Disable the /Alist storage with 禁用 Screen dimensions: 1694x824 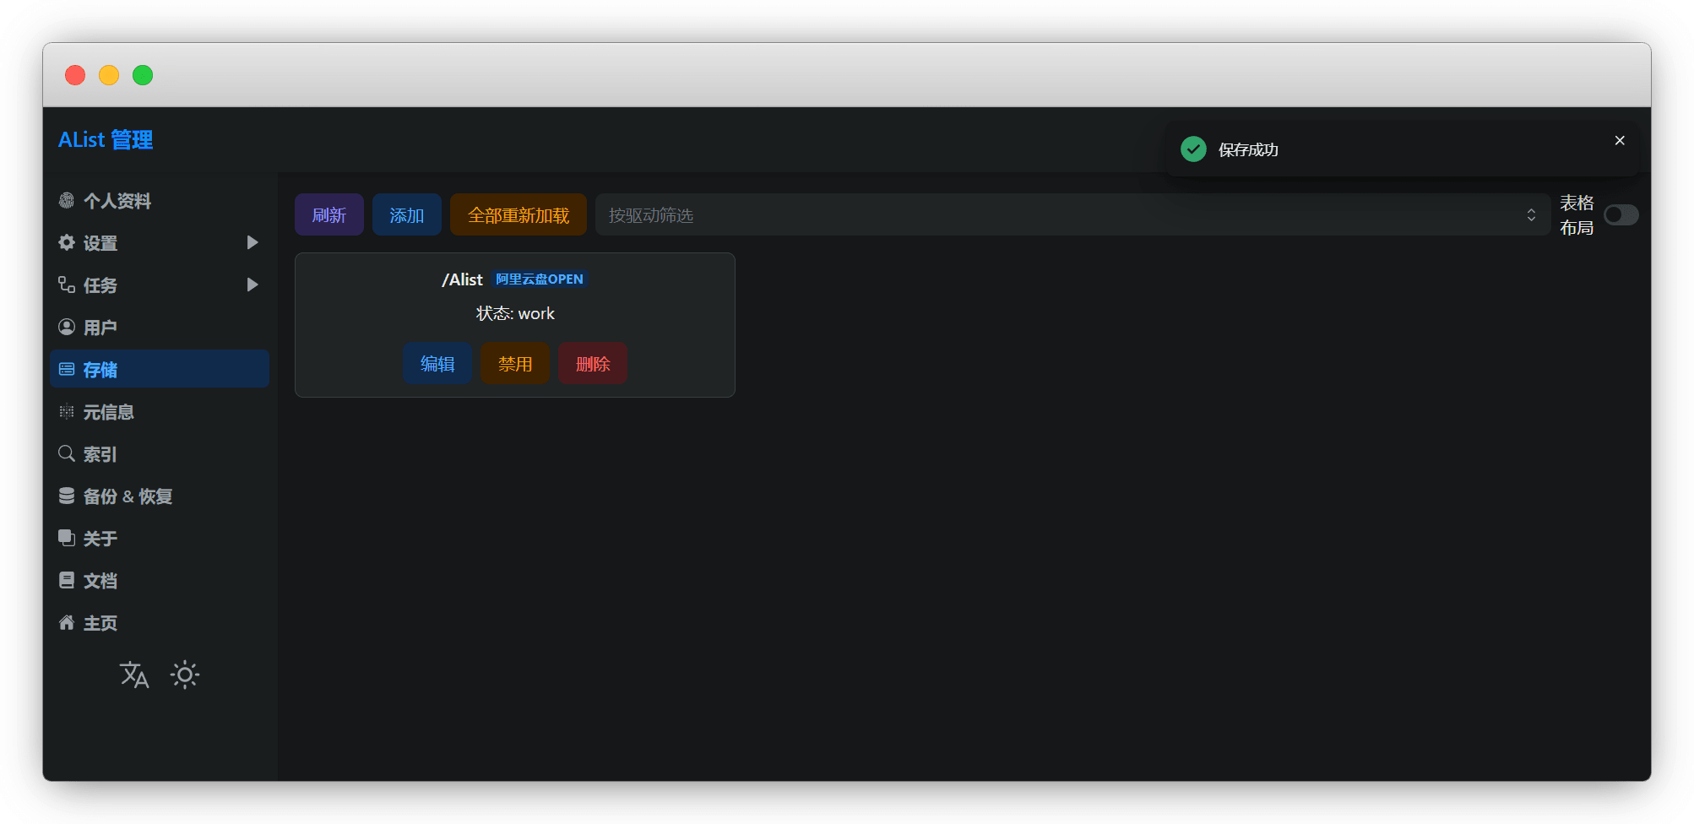[x=515, y=363]
